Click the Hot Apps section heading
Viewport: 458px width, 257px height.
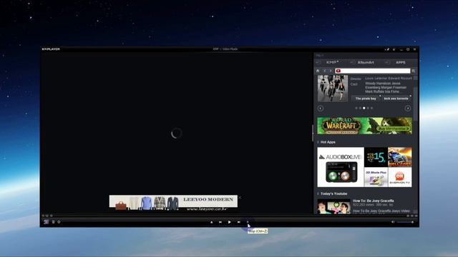point(328,142)
